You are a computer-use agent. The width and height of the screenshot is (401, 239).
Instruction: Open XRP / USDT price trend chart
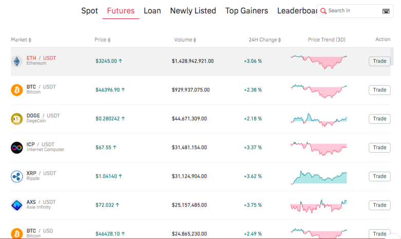coord(319,177)
